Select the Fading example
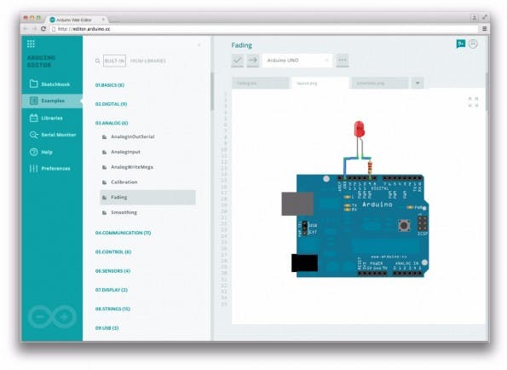 [147, 197]
